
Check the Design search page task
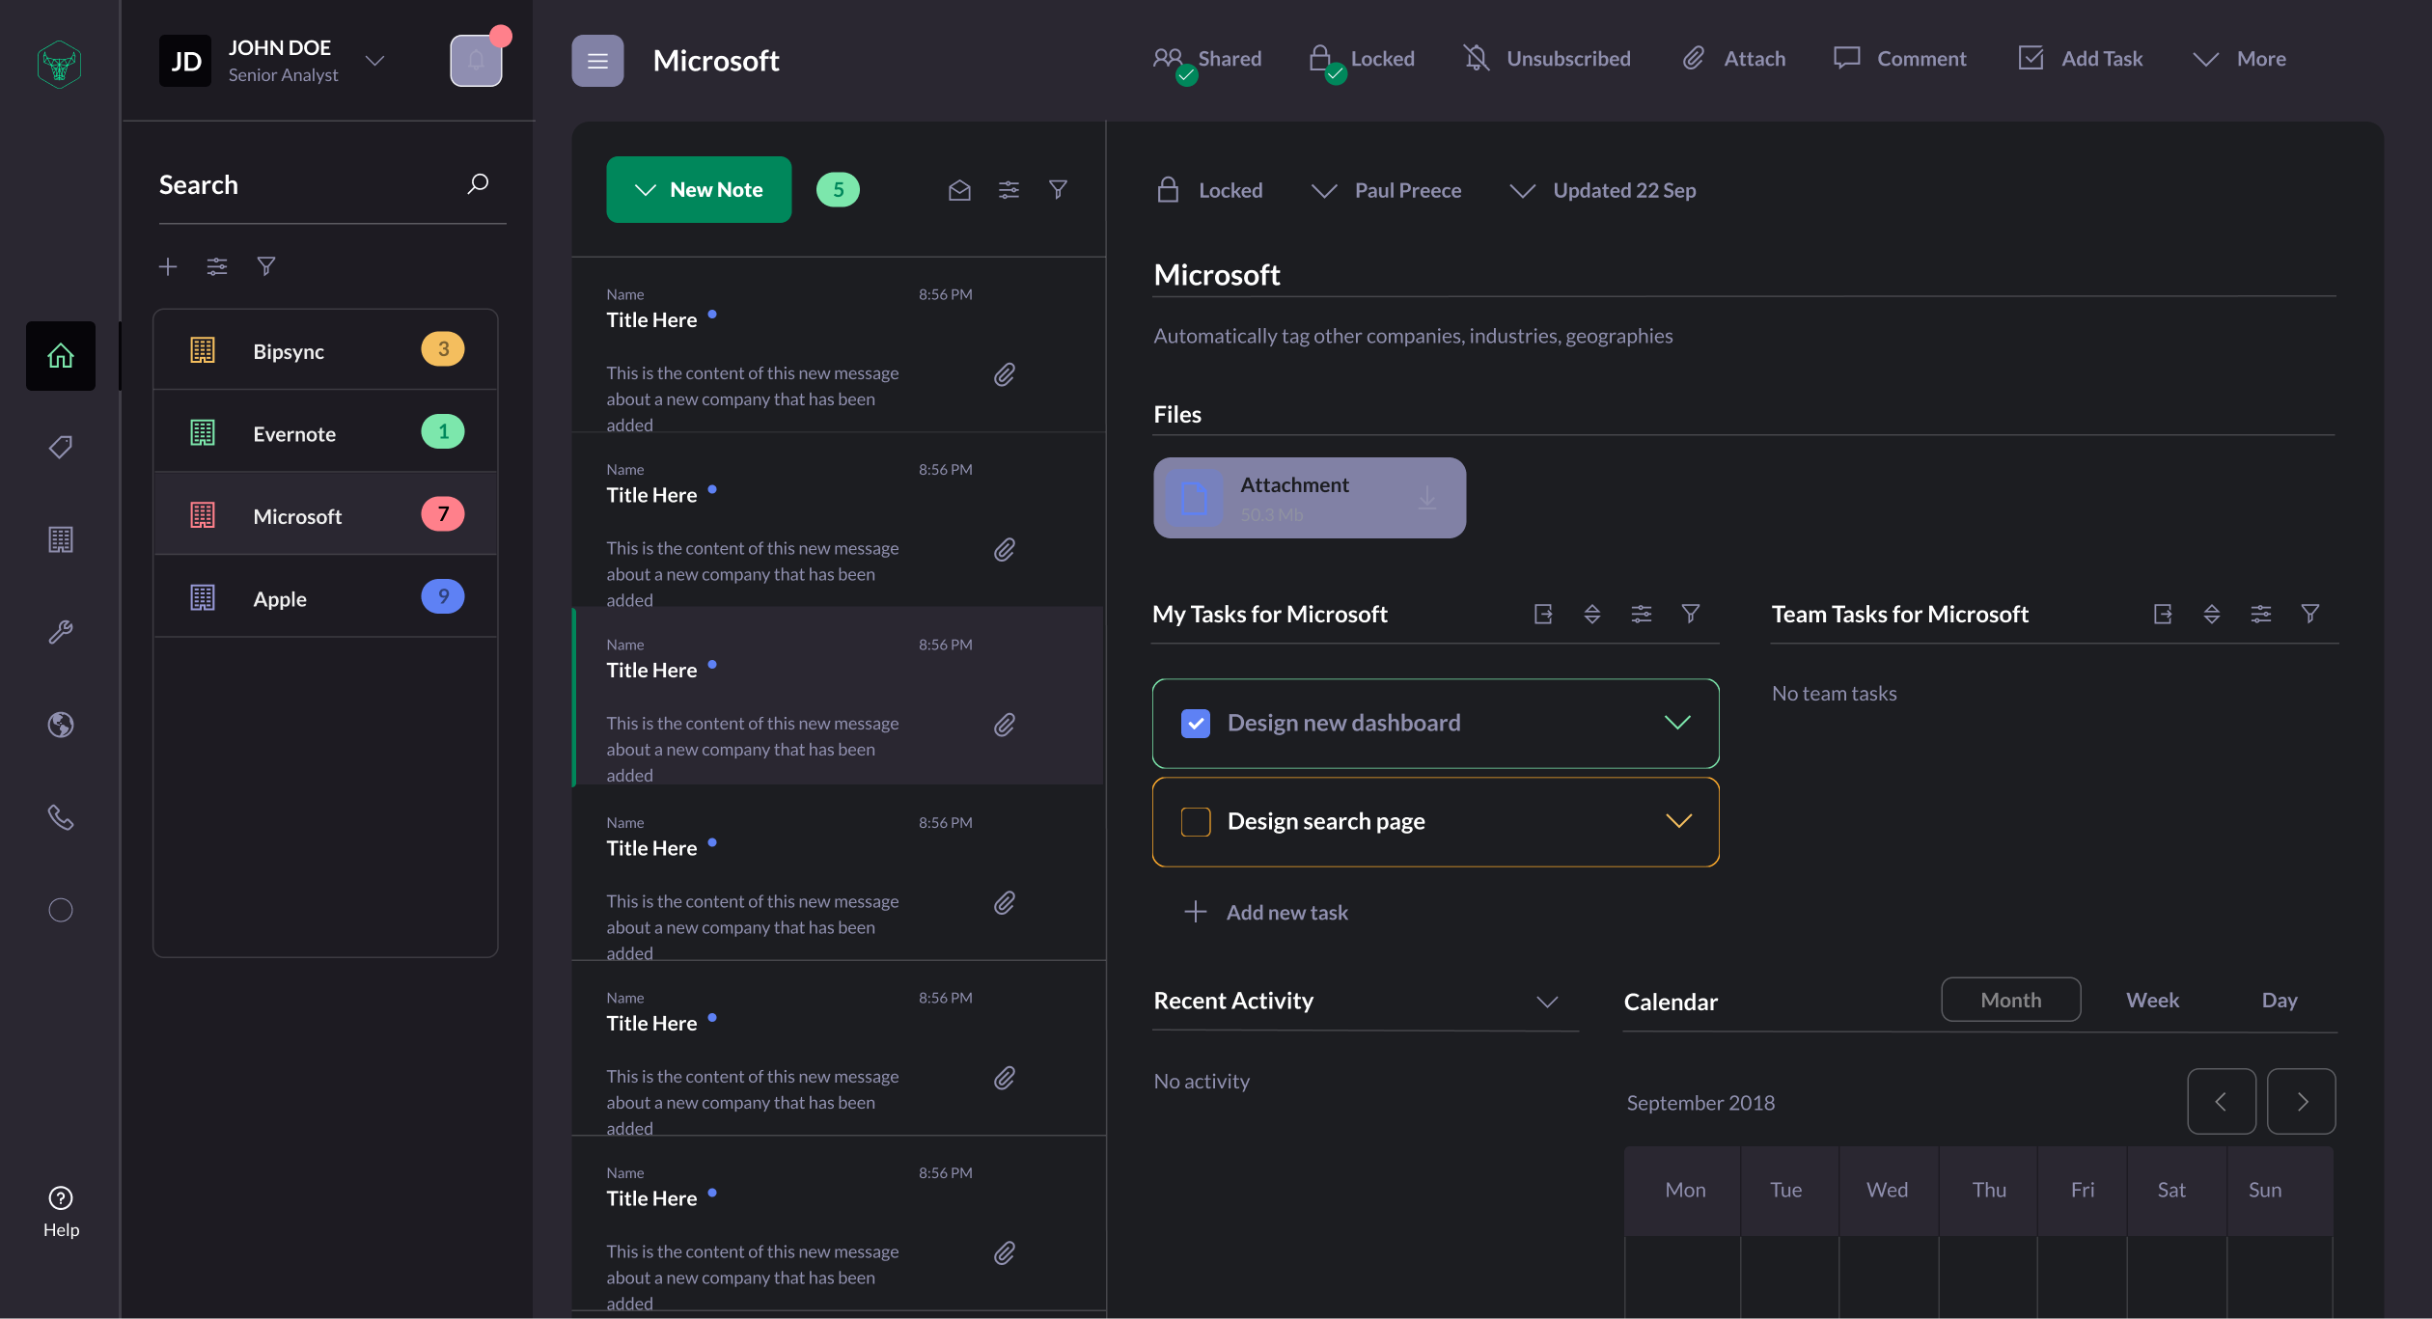click(1196, 822)
